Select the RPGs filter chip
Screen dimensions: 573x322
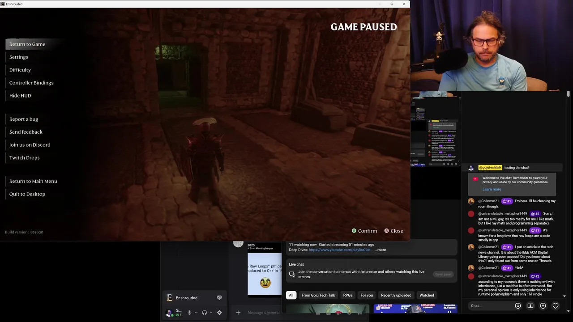tap(348, 295)
